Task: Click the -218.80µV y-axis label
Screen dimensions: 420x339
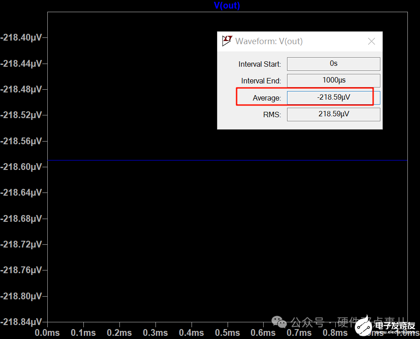Action: [x=21, y=296]
